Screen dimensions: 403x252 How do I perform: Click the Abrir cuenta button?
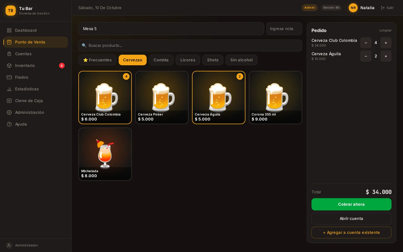351,219
